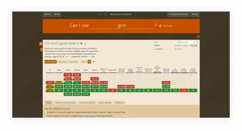This screenshot has width=242, height=131.
Task: Open the all users usage dropdown
Action: 188,42
